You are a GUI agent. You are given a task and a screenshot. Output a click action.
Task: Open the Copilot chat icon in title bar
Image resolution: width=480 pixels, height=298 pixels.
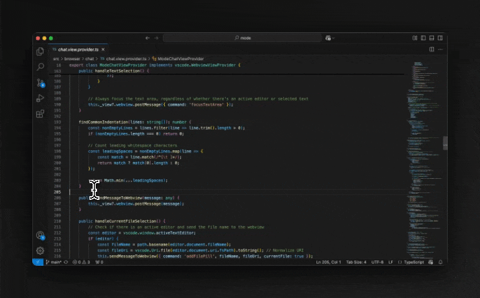pos(328,38)
